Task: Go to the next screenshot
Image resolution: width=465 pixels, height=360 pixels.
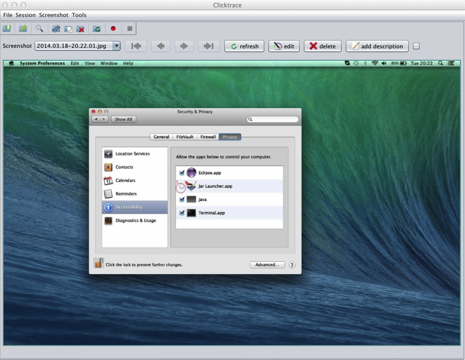Action: pos(184,46)
